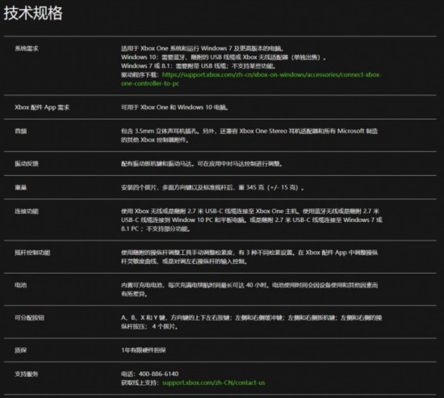Click the 技术规格 heading
This screenshot has width=444, height=398.
(x=33, y=13)
